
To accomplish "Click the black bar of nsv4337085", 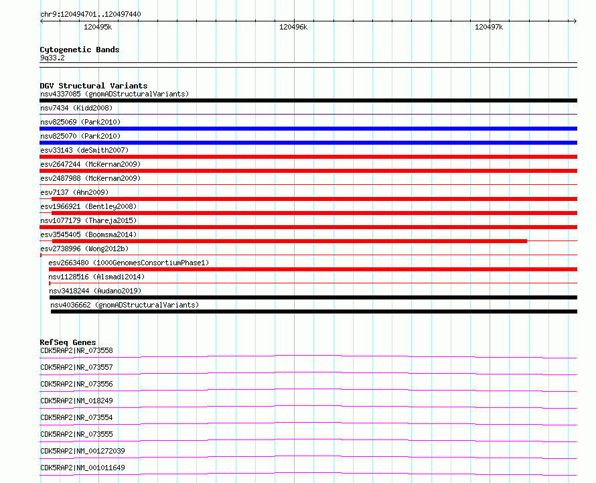I will [308, 100].
